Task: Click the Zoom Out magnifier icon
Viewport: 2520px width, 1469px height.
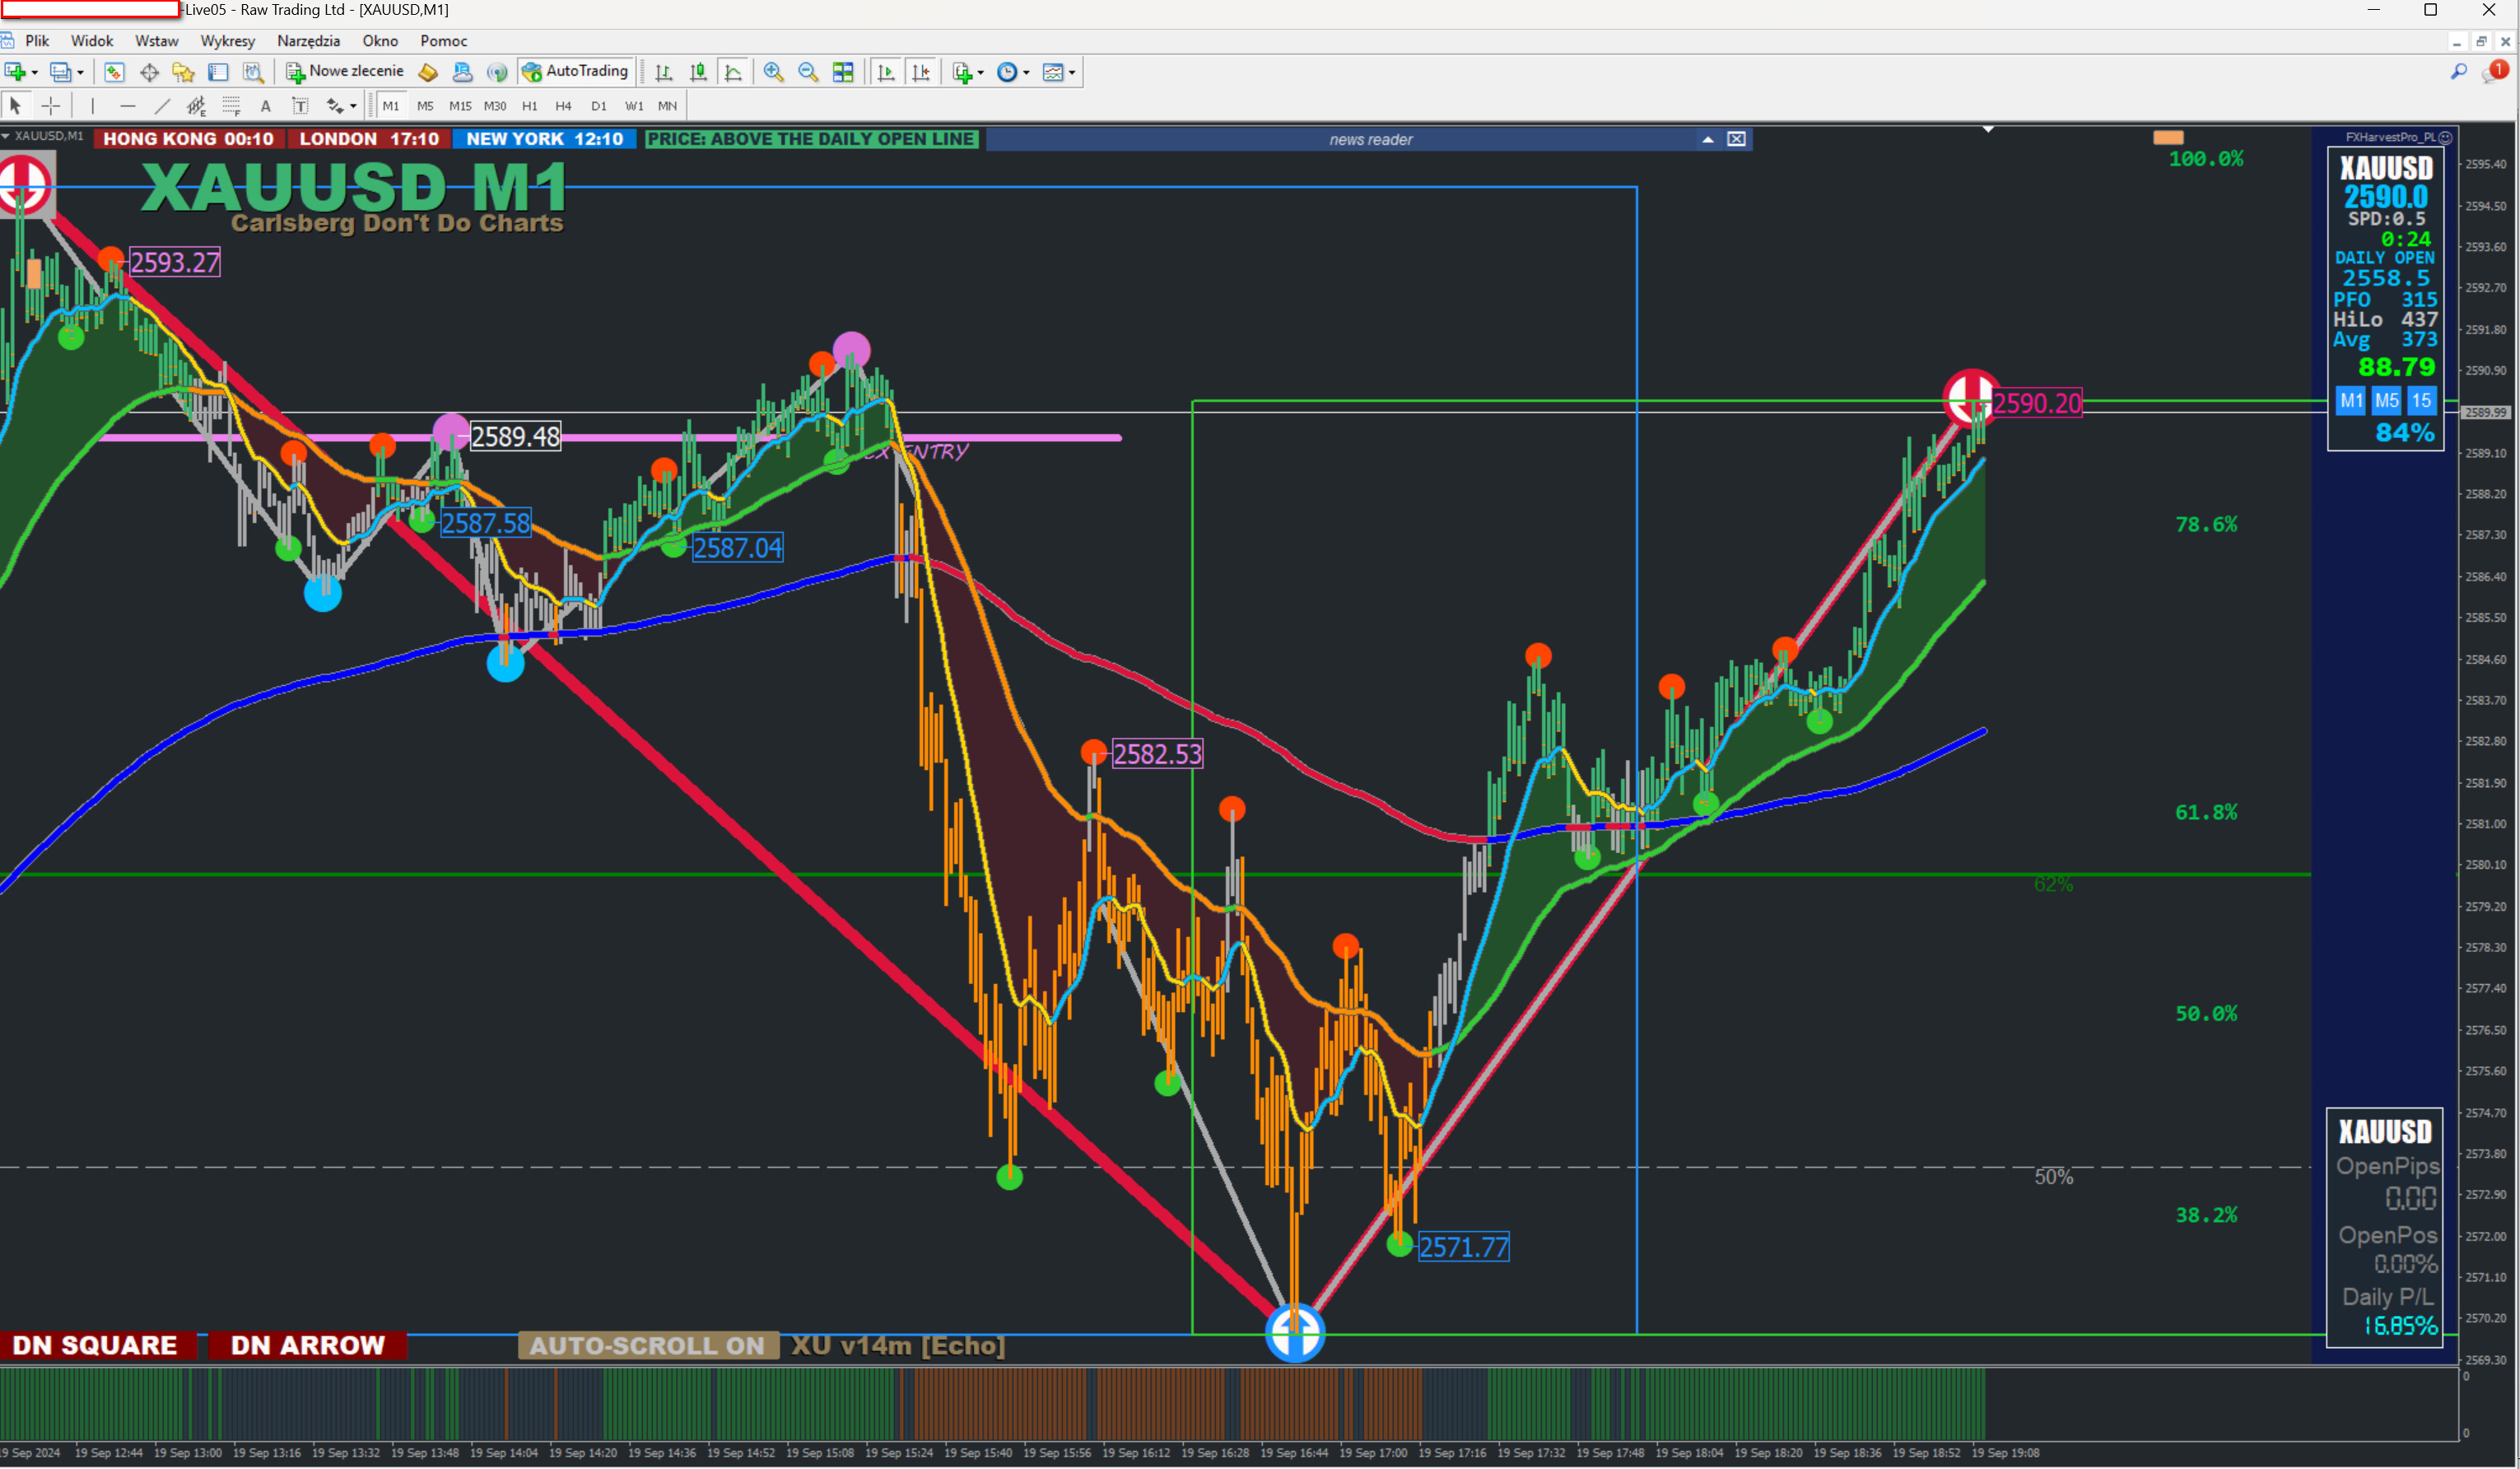Action: (x=808, y=72)
